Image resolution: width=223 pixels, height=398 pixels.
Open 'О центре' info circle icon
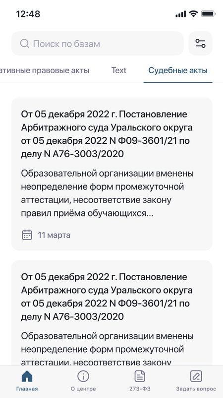pos(83,376)
